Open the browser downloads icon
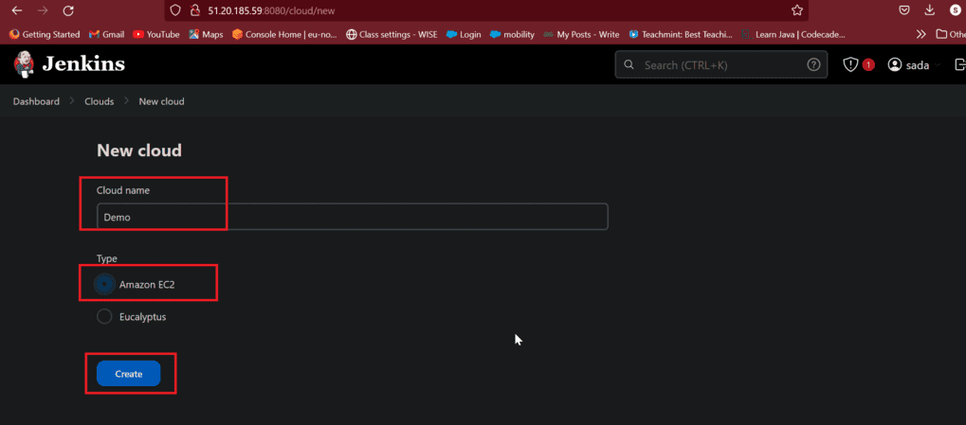The height and width of the screenshot is (425, 966). 930,10
